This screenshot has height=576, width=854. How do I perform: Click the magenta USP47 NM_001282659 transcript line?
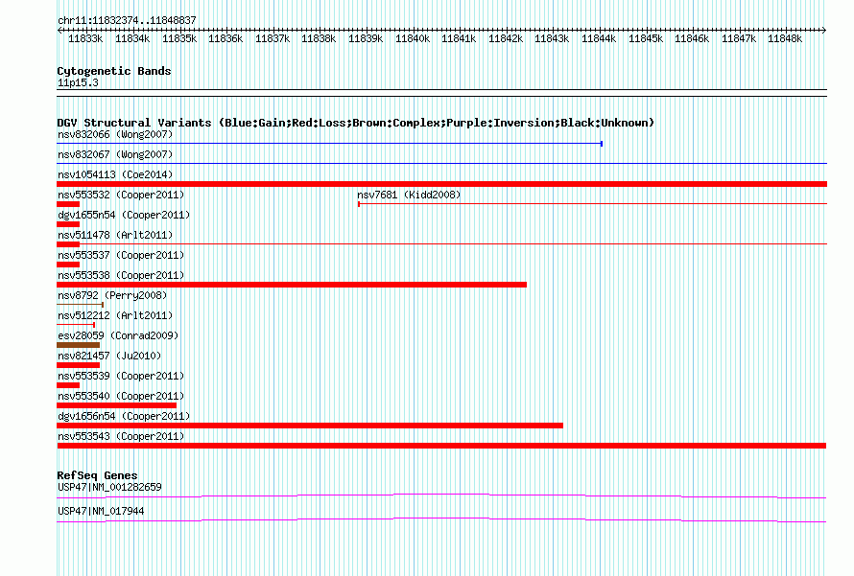(441, 495)
